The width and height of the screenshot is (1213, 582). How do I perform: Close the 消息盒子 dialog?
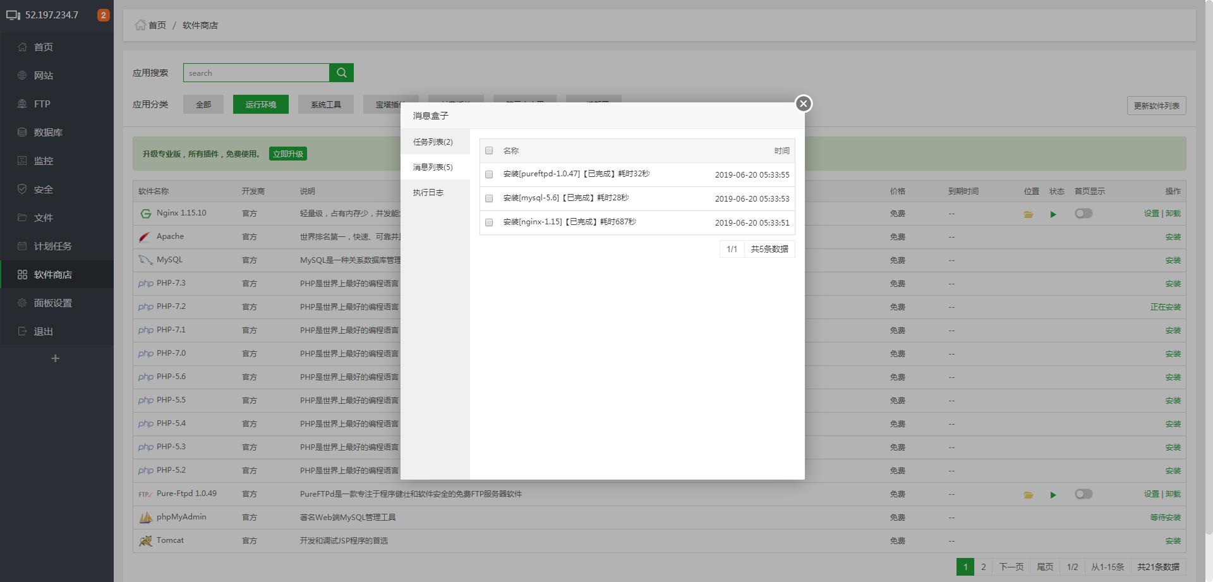click(x=803, y=104)
